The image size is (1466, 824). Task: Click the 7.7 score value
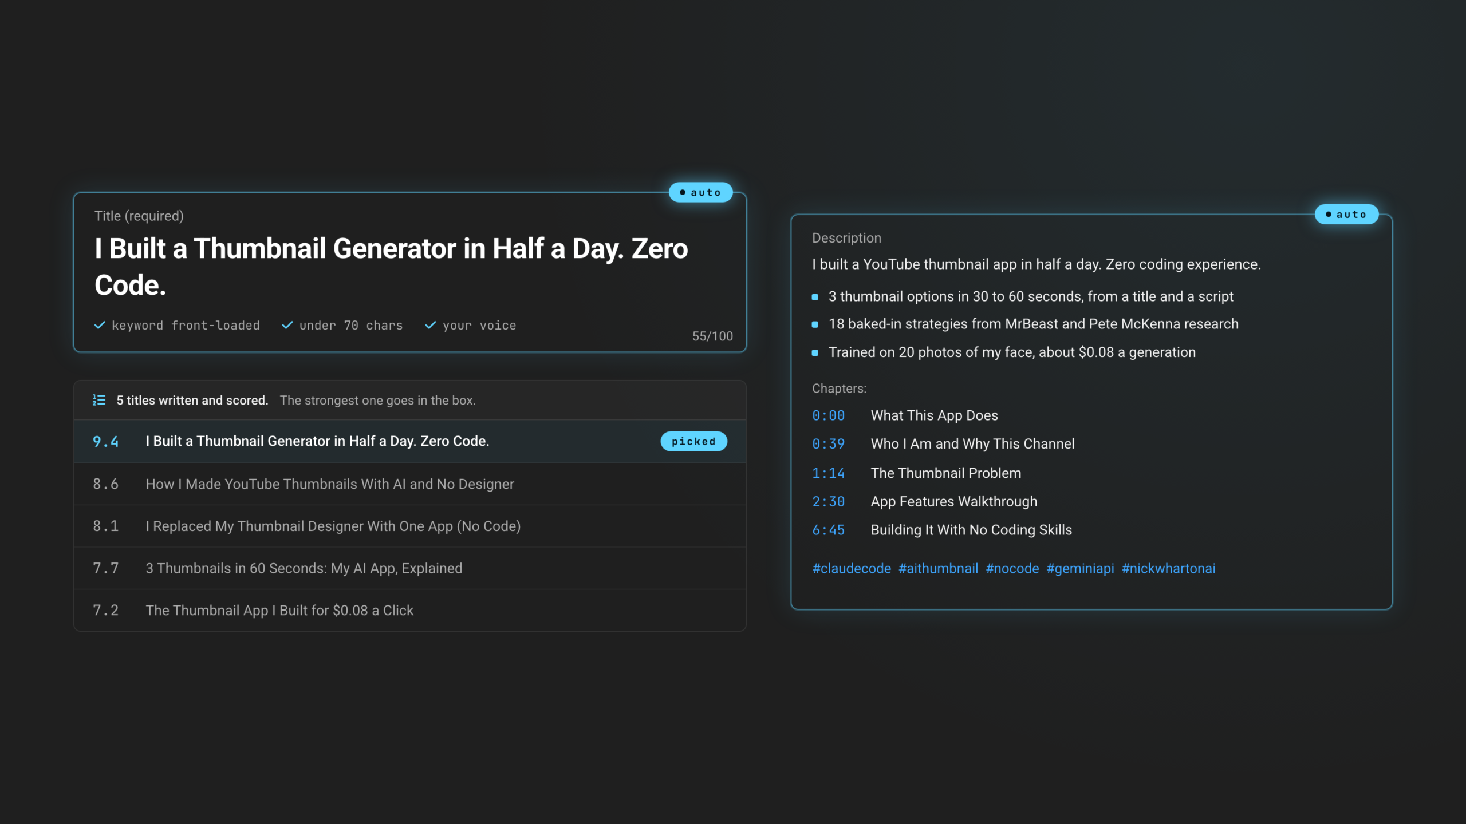(x=105, y=568)
